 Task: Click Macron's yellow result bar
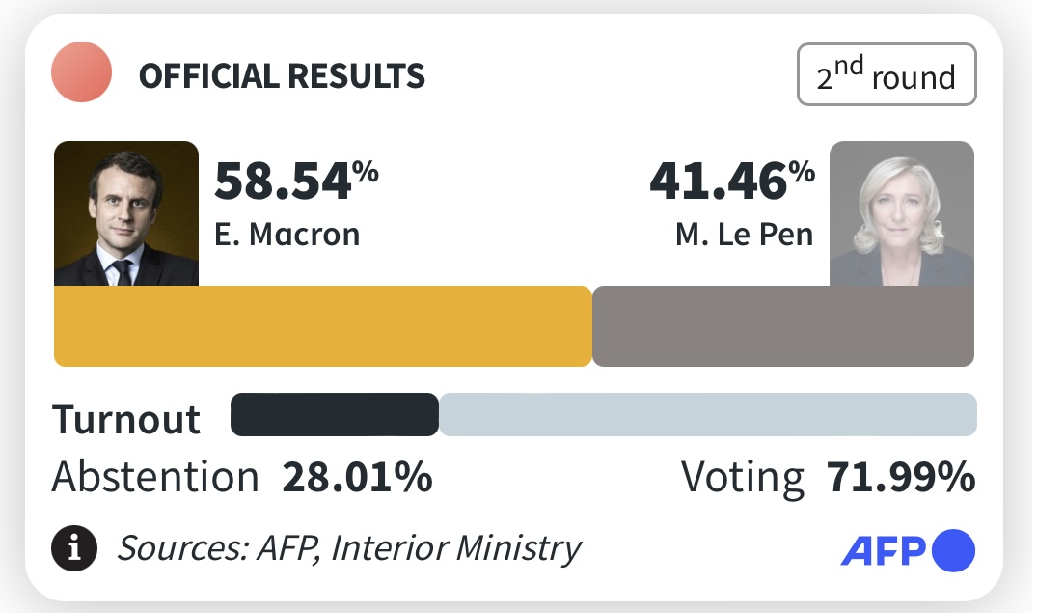click(322, 326)
